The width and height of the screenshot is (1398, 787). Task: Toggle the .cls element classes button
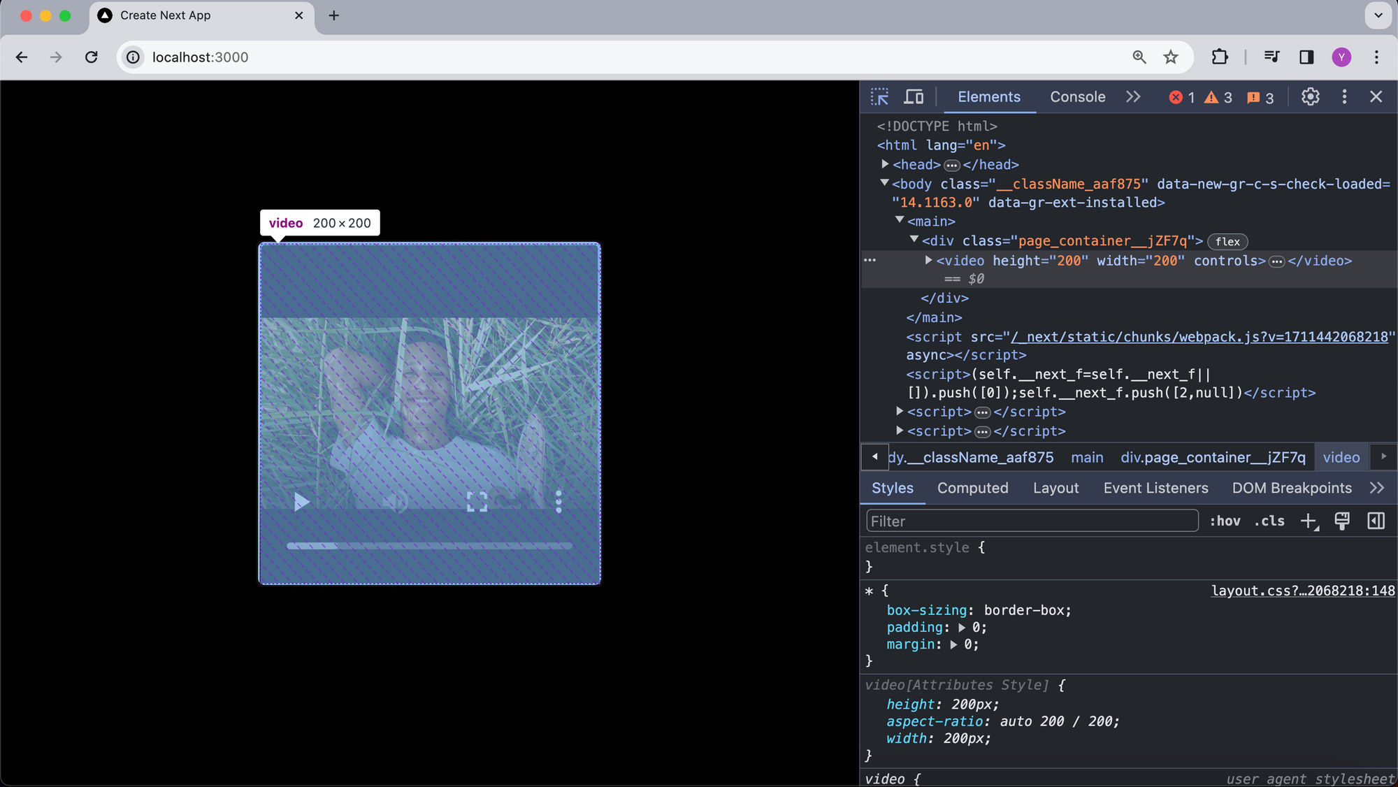(1269, 521)
